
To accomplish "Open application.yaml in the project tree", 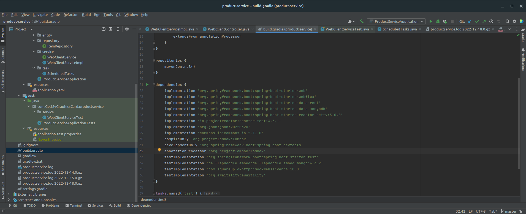I will 51,90.
